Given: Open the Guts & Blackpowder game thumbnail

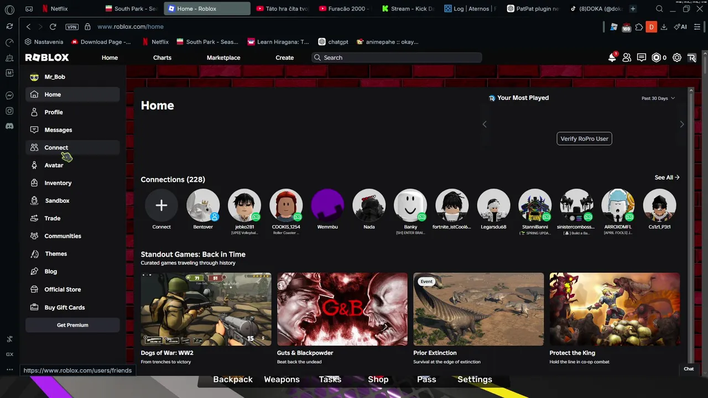Looking at the screenshot, I should coord(342,309).
